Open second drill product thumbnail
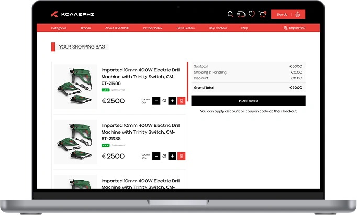Viewport: 357px width, 215px height. point(75,142)
